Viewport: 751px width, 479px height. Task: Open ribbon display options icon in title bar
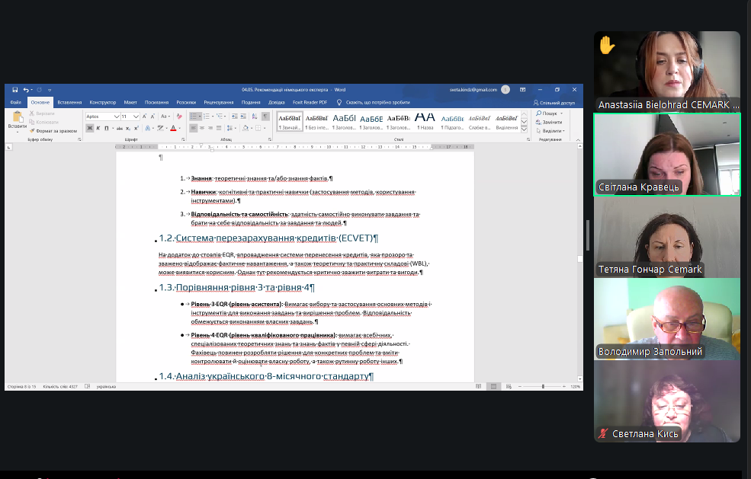point(522,90)
